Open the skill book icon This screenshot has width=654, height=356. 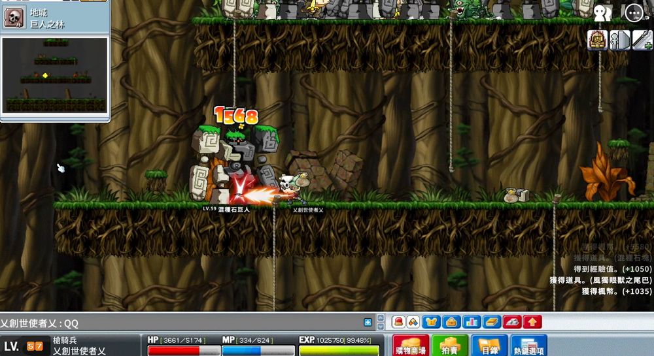pos(492,322)
